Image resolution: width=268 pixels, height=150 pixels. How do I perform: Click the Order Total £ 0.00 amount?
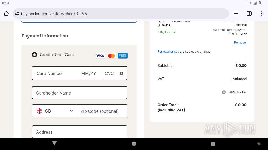coord(241,105)
